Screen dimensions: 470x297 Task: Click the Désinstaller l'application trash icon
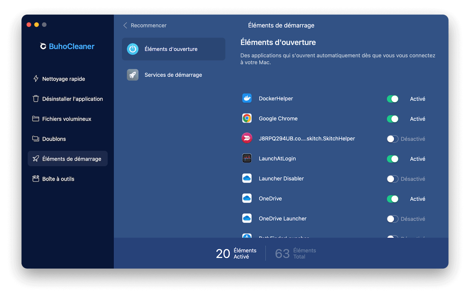point(36,99)
